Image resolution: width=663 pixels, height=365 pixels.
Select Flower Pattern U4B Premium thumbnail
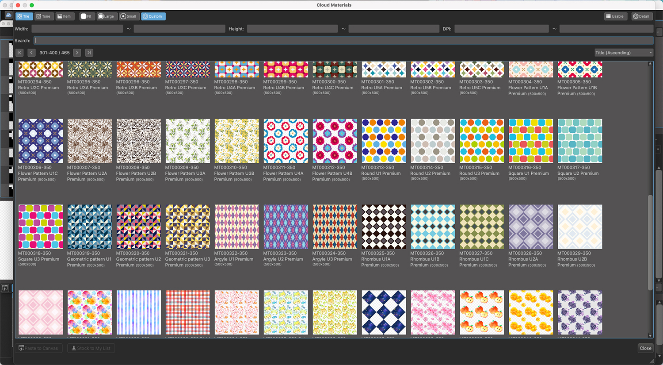point(335,141)
